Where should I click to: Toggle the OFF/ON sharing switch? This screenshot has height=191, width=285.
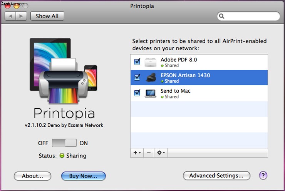click(64, 143)
